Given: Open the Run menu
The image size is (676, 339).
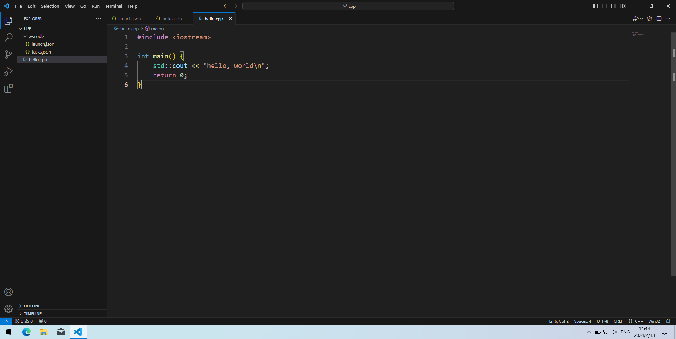Looking at the screenshot, I should click(95, 6).
